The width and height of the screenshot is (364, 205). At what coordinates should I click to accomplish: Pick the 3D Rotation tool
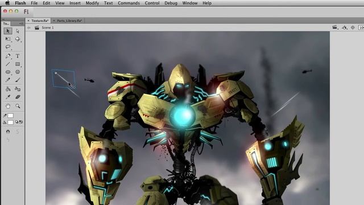(x=18, y=39)
